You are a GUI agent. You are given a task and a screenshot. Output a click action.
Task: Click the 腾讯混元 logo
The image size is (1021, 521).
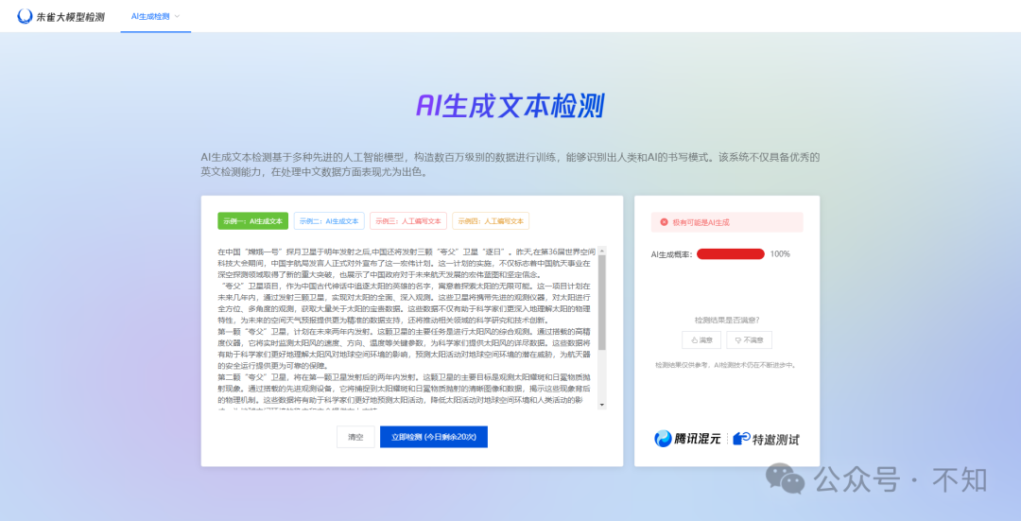coord(688,439)
